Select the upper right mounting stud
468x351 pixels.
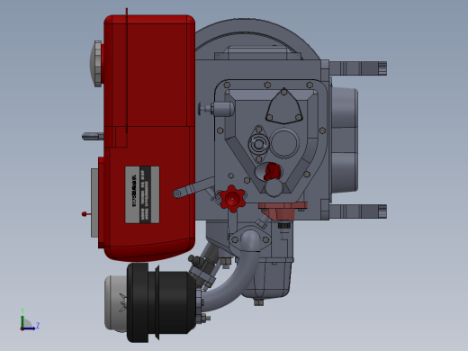358,68
